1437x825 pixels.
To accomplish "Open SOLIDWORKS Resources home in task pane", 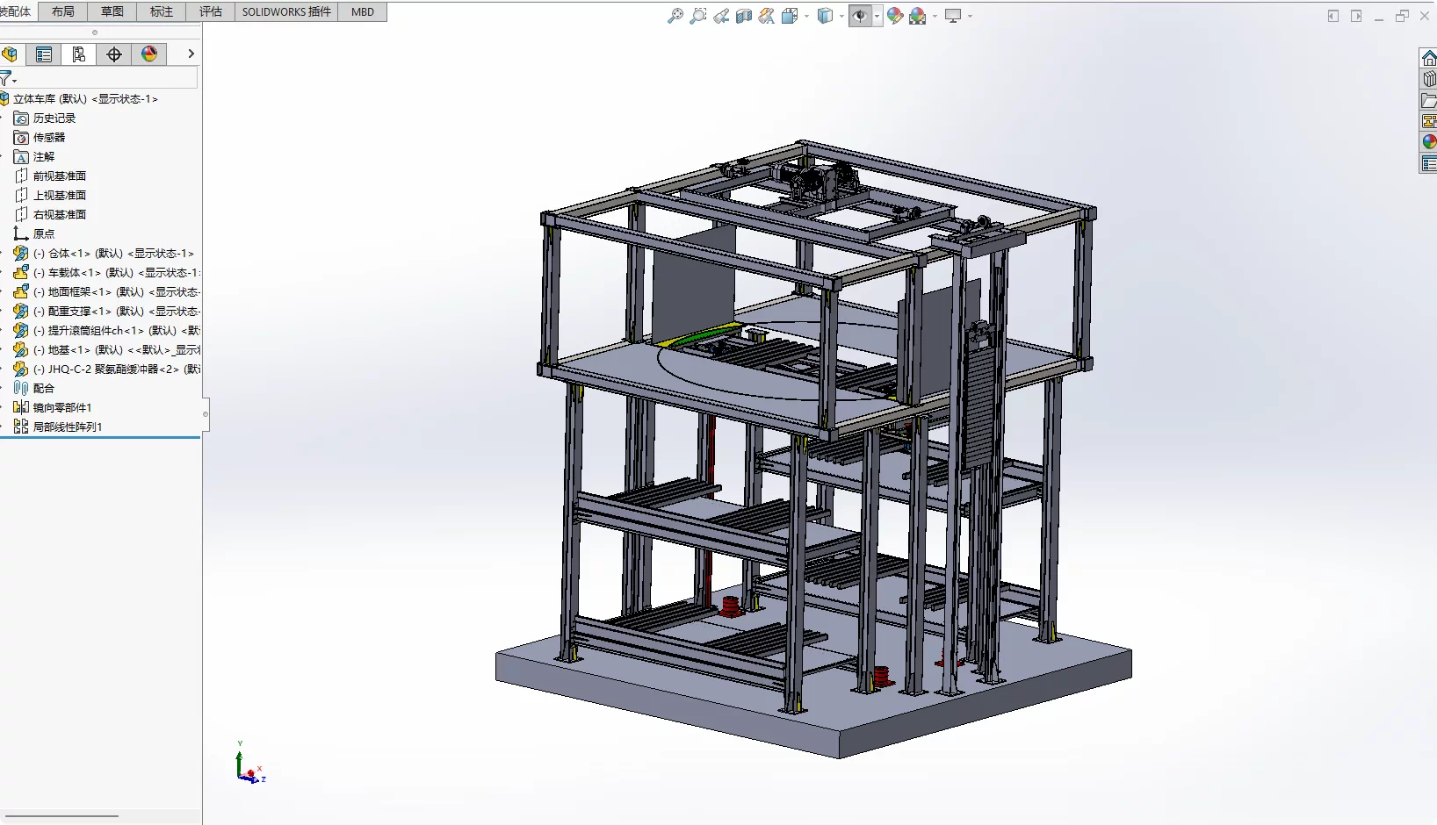I will [x=1429, y=58].
